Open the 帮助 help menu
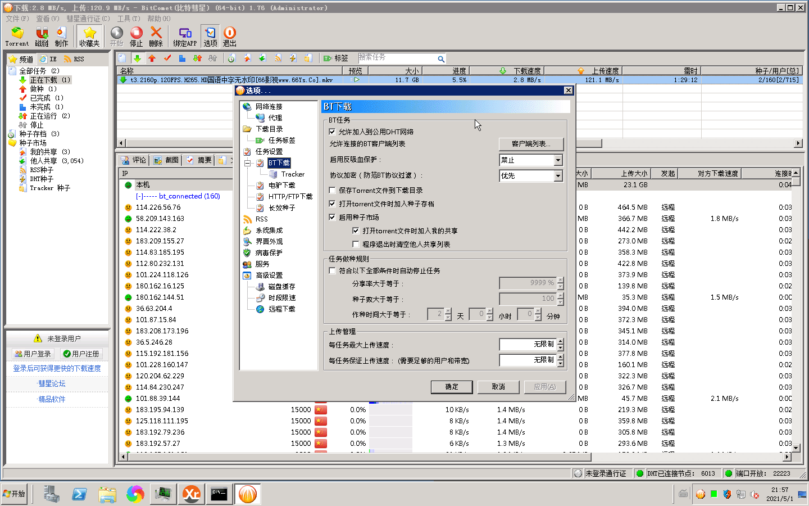The height and width of the screenshot is (506, 809). [x=159, y=19]
